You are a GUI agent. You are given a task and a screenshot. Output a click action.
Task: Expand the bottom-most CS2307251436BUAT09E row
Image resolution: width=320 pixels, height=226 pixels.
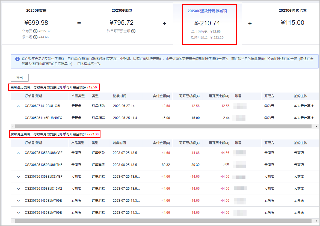[x=18, y=212]
